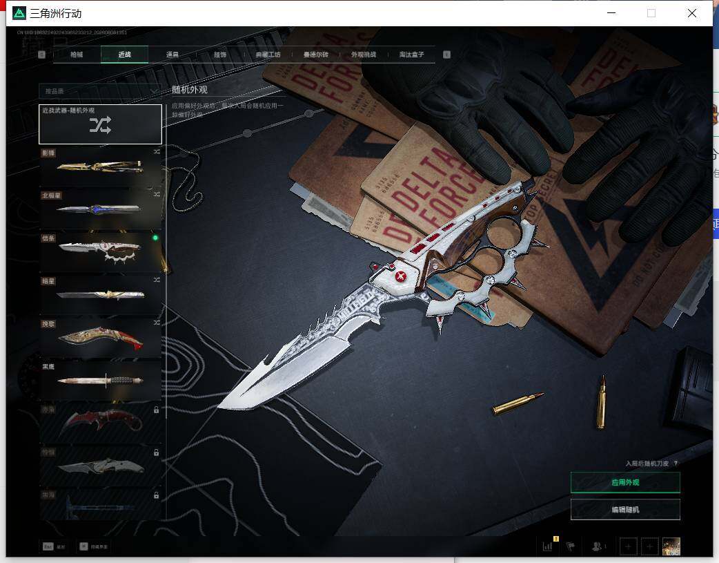Select the locked grey folding knife skin

(100, 466)
